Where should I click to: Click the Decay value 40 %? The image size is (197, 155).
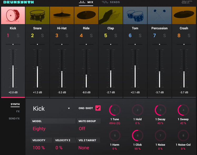[160, 123]
